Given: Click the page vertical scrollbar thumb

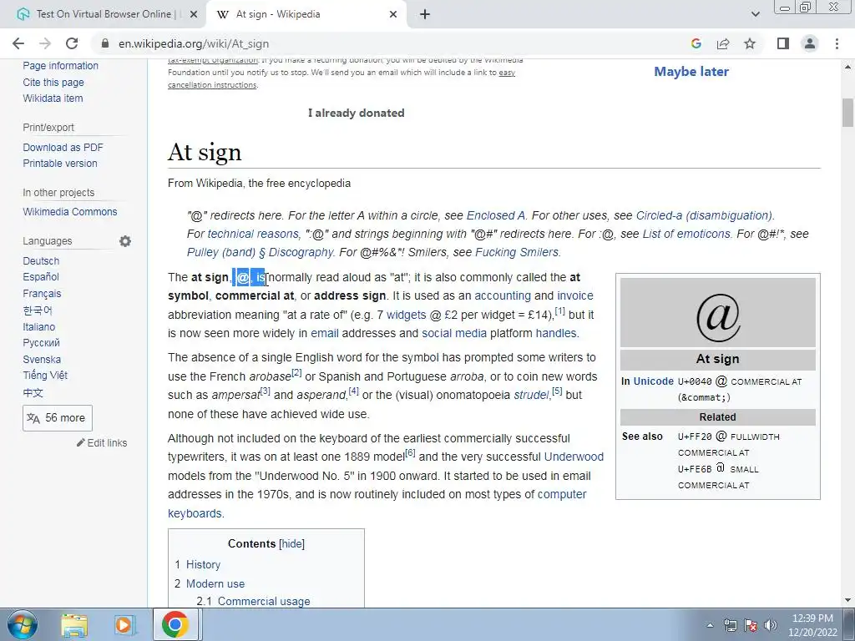Looking at the screenshot, I should [847, 112].
